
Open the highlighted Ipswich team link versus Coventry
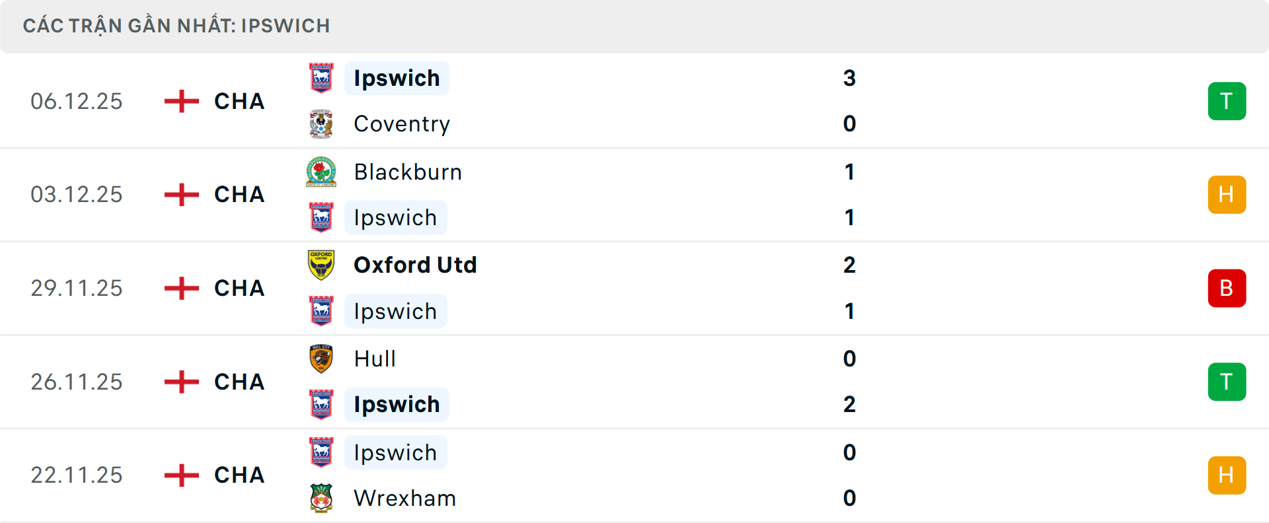pyautogui.click(x=397, y=77)
